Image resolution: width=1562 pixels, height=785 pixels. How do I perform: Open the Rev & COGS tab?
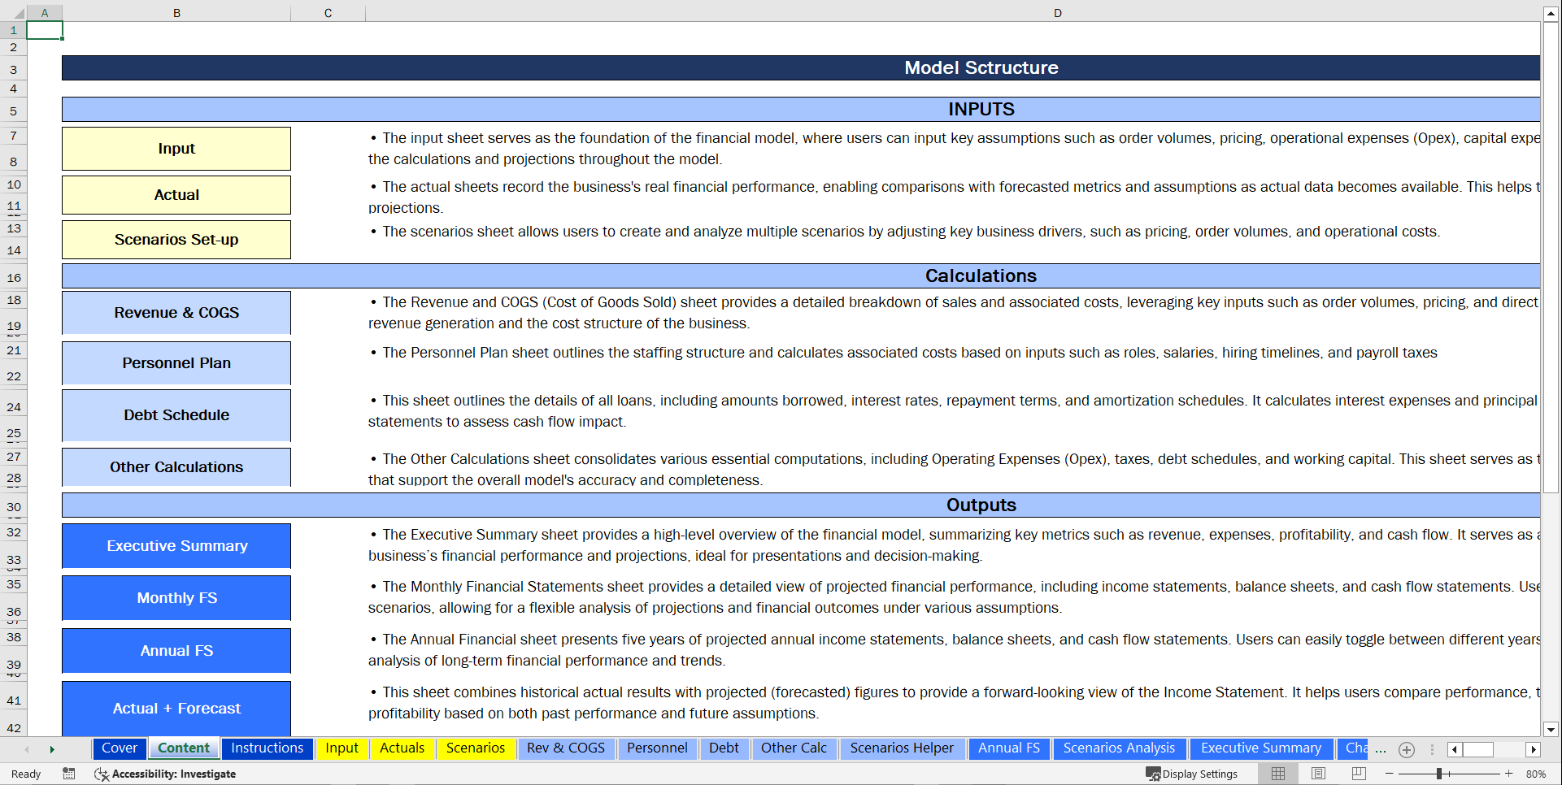(566, 748)
